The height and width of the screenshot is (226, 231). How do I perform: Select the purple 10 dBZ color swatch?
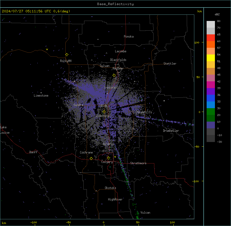point(211,125)
